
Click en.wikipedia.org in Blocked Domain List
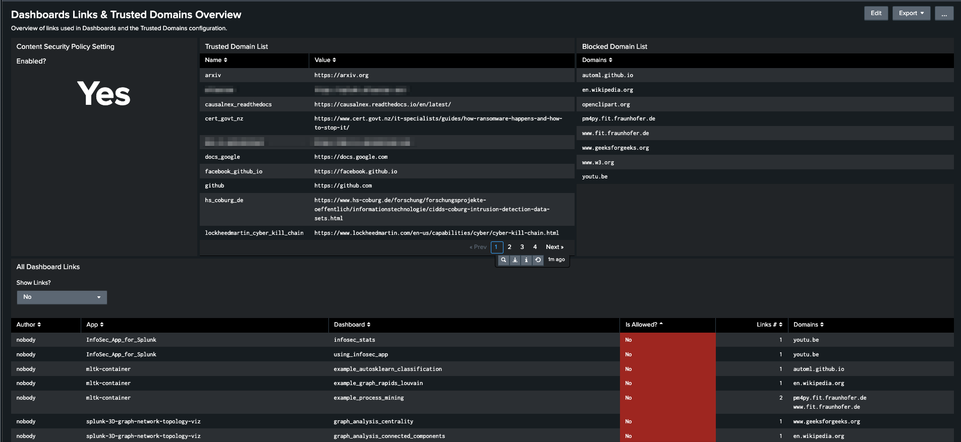coord(607,90)
